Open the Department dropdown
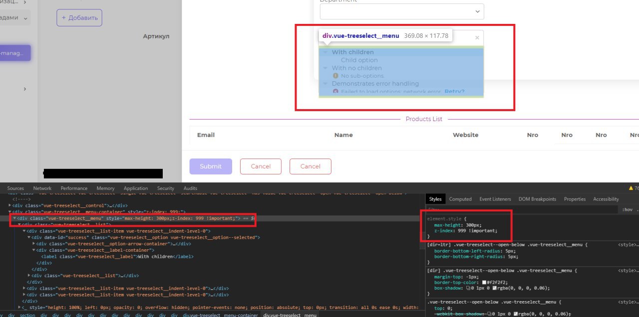This screenshot has height=317, width=639. click(x=402, y=11)
